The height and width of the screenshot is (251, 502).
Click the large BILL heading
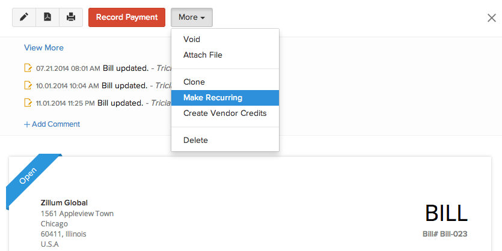tap(446, 213)
